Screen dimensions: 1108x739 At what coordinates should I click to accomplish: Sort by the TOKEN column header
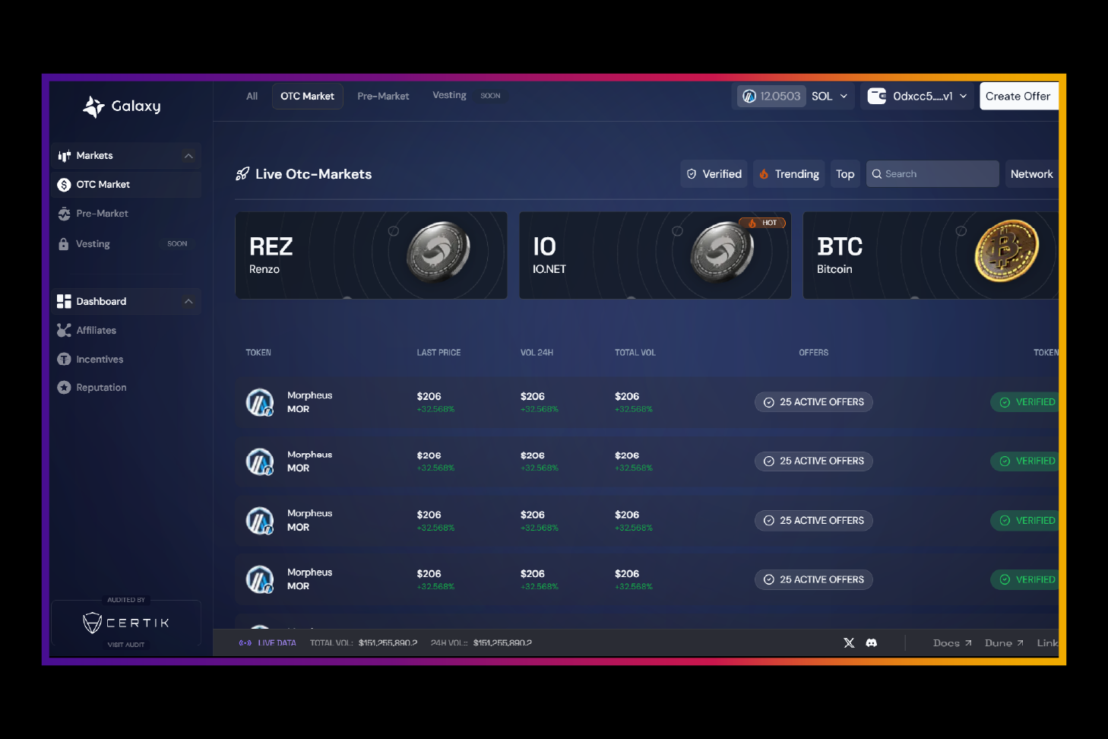tap(258, 353)
